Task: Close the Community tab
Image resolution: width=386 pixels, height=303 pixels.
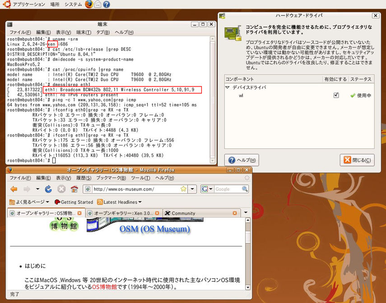Action: pos(235,213)
